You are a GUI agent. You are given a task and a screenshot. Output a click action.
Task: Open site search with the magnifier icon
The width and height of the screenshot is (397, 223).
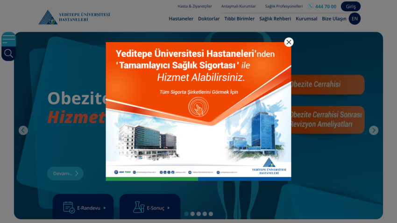click(x=8, y=54)
